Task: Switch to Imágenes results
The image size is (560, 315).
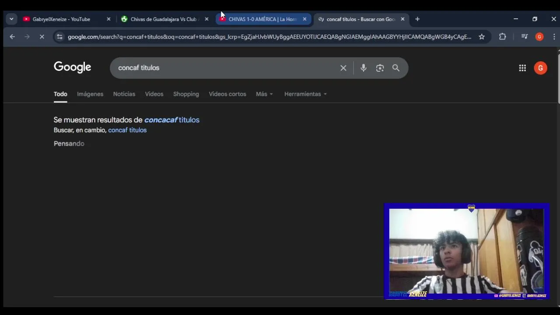Action: click(x=90, y=94)
